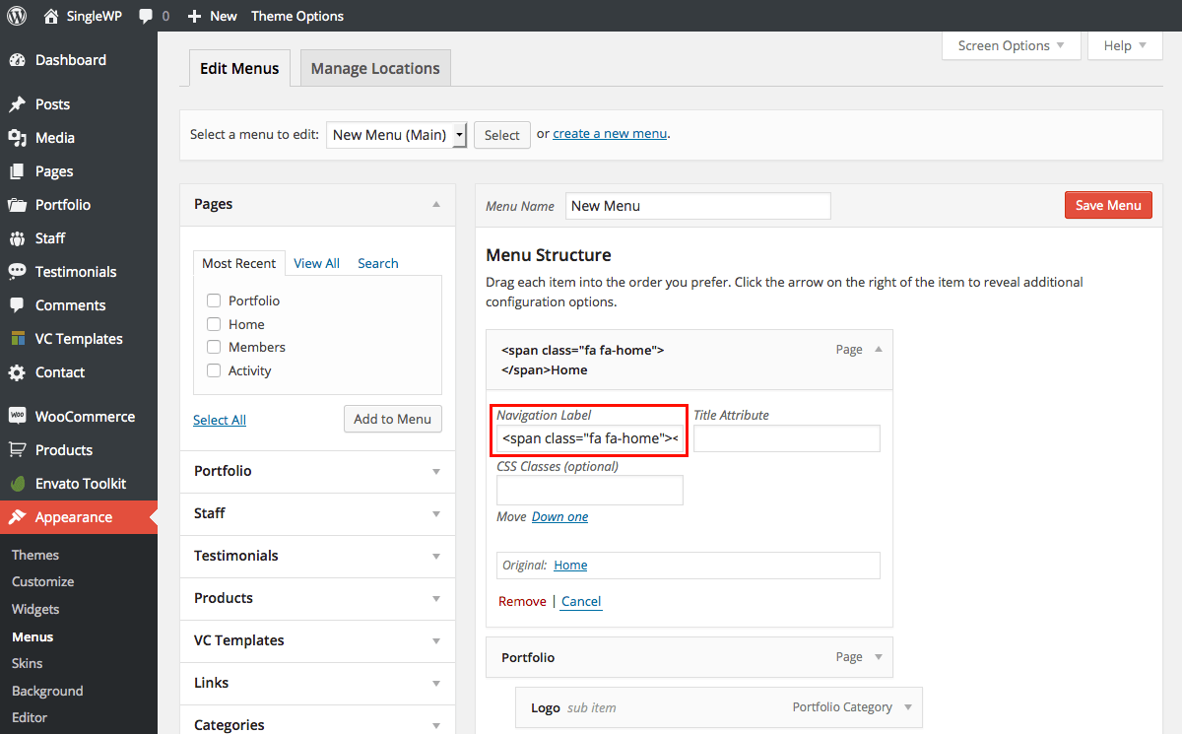Image resolution: width=1182 pixels, height=734 pixels.
Task: Expand the Testimonials accordion section
Action: tap(317, 556)
